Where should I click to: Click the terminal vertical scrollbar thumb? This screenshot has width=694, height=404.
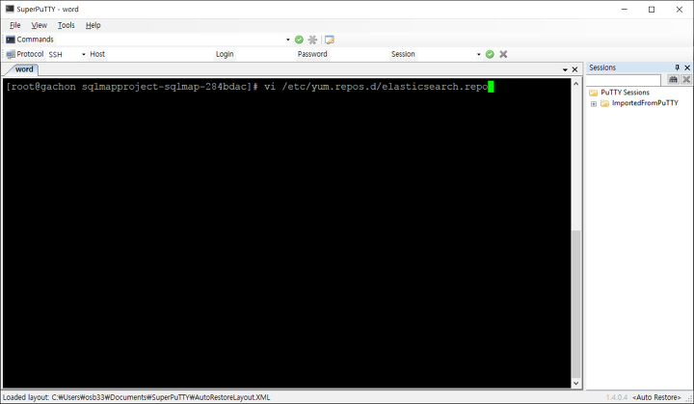tap(575, 304)
